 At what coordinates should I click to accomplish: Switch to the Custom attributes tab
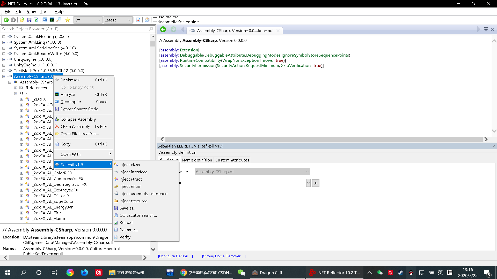[x=232, y=160]
